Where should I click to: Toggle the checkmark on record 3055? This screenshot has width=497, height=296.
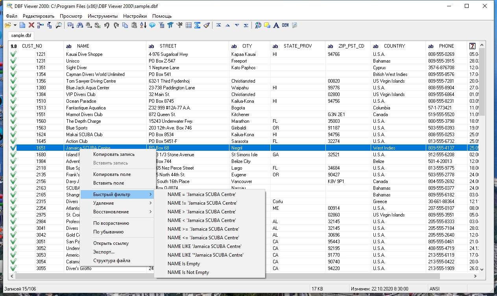(13, 268)
